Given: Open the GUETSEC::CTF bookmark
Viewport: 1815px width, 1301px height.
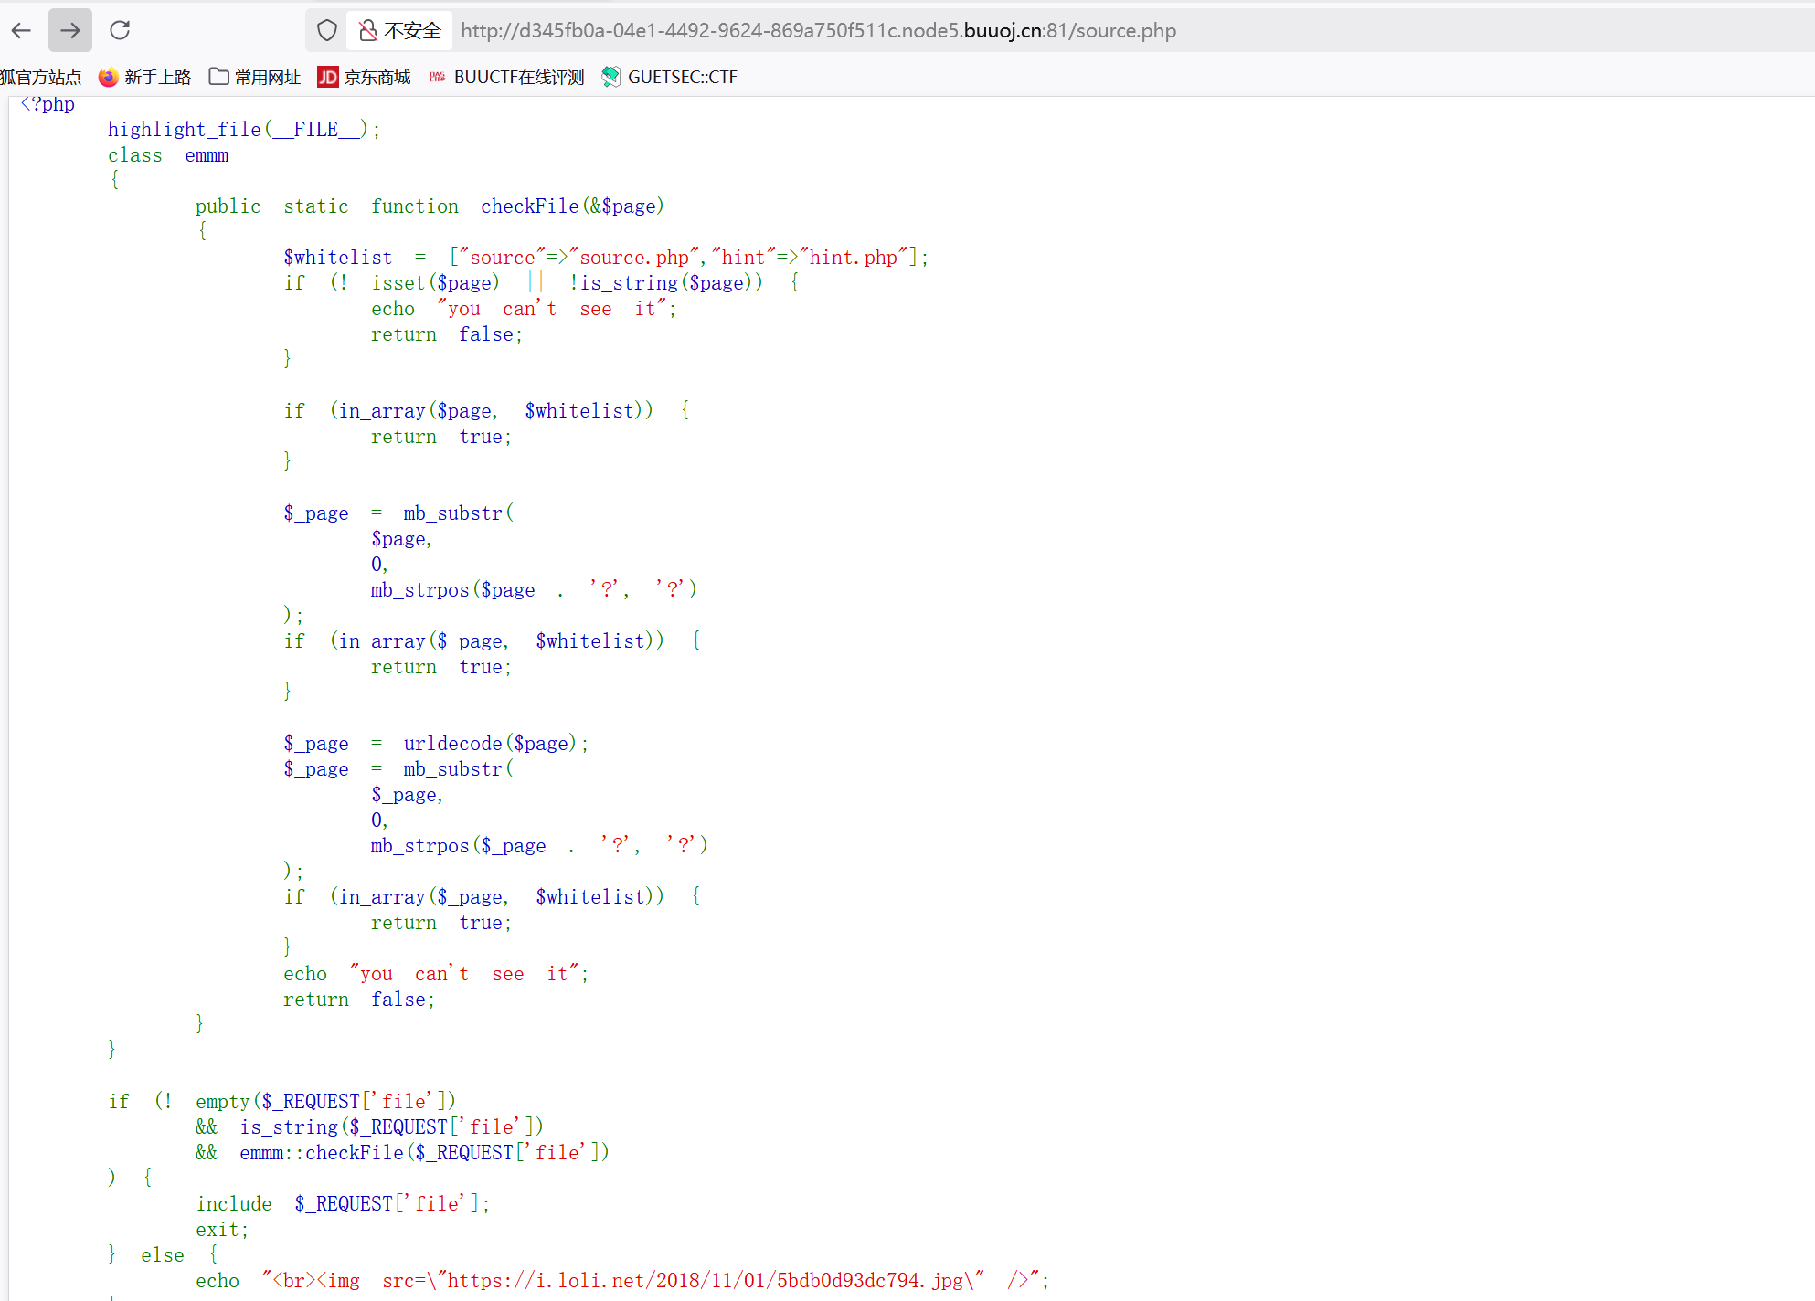Looking at the screenshot, I should click(x=670, y=77).
